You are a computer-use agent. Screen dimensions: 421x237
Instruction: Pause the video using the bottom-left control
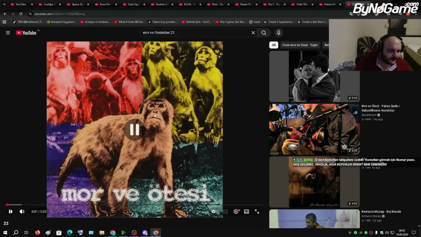click(11, 212)
